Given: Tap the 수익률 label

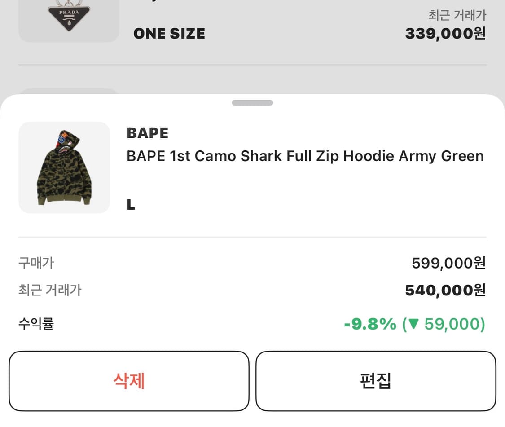Looking at the screenshot, I should point(36,324).
